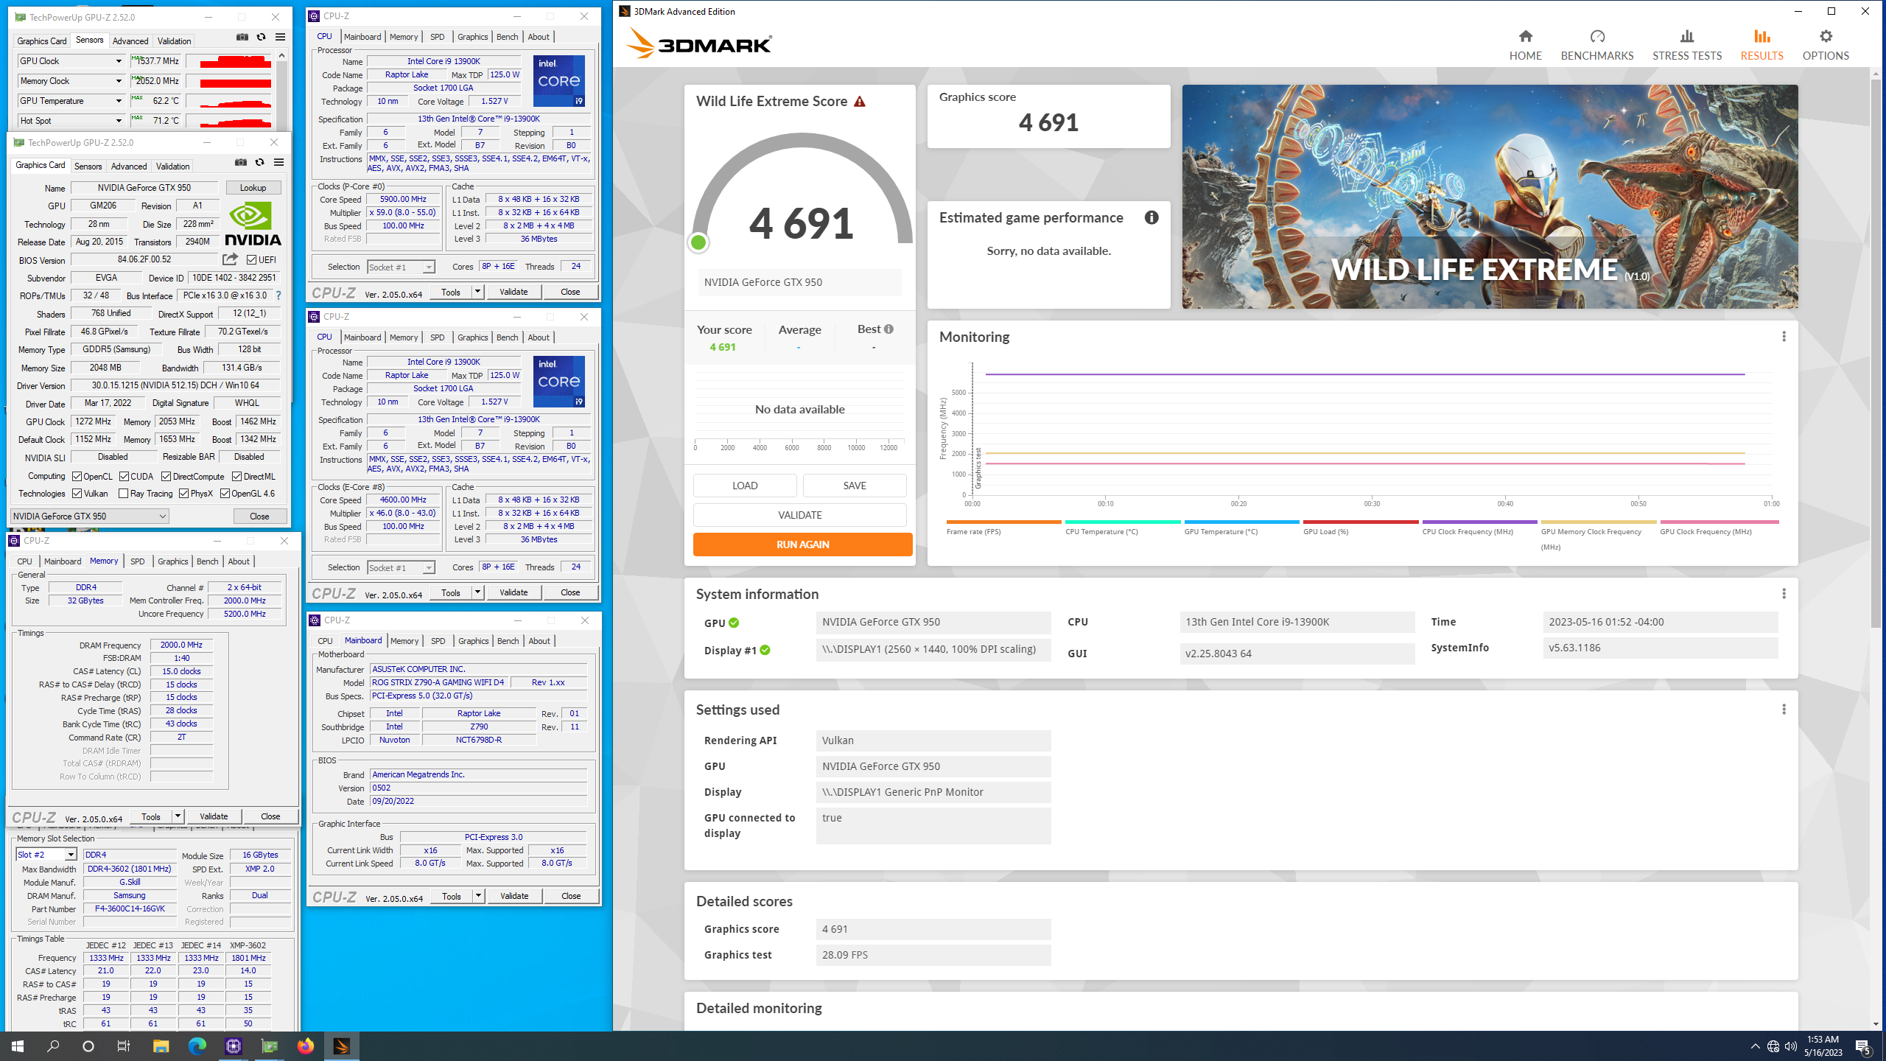Open GPU Clock sensor dropdown
This screenshot has height=1061, width=1886.
(x=118, y=61)
